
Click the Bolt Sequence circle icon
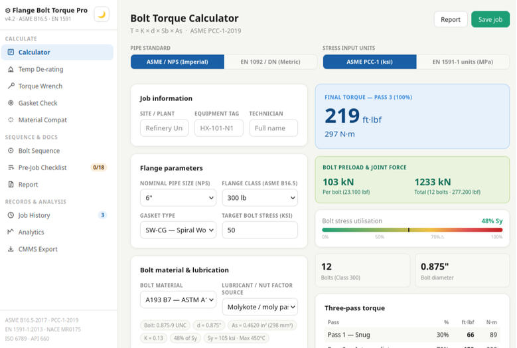11,150
